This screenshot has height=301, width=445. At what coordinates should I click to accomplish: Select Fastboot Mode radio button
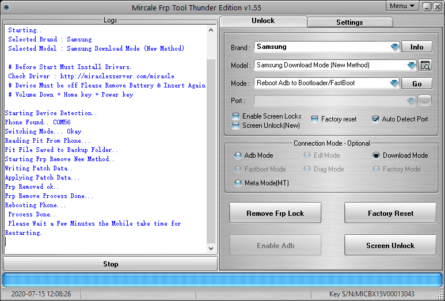point(238,169)
